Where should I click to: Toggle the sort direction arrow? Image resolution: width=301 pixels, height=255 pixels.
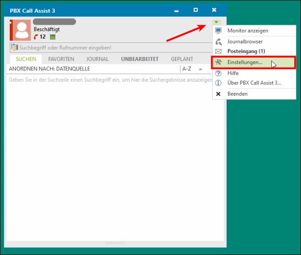[201, 69]
